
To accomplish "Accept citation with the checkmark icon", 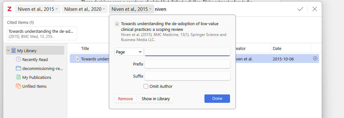I will (300, 9).
